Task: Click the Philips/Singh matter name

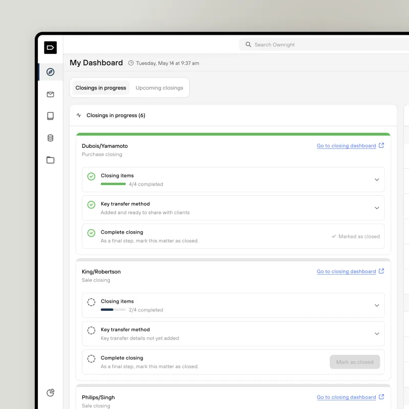Action: (x=98, y=397)
